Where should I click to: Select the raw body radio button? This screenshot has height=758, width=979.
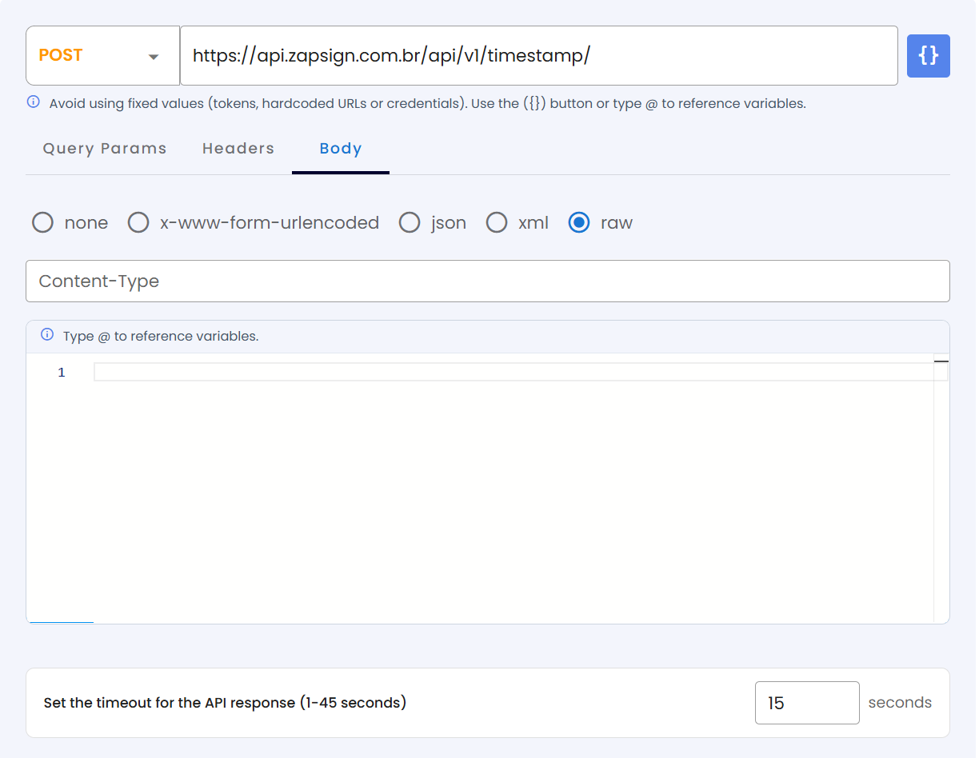coord(579,222)
